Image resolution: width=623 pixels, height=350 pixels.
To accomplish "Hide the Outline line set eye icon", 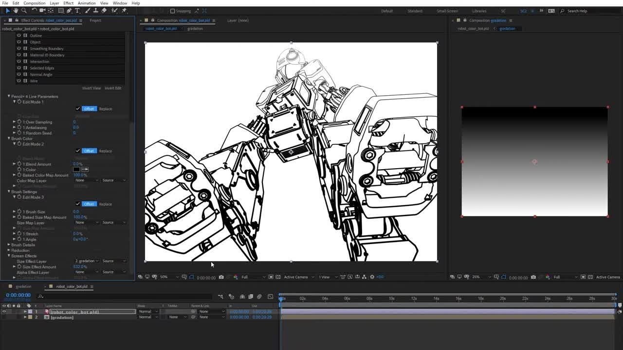I will point(19,35).
